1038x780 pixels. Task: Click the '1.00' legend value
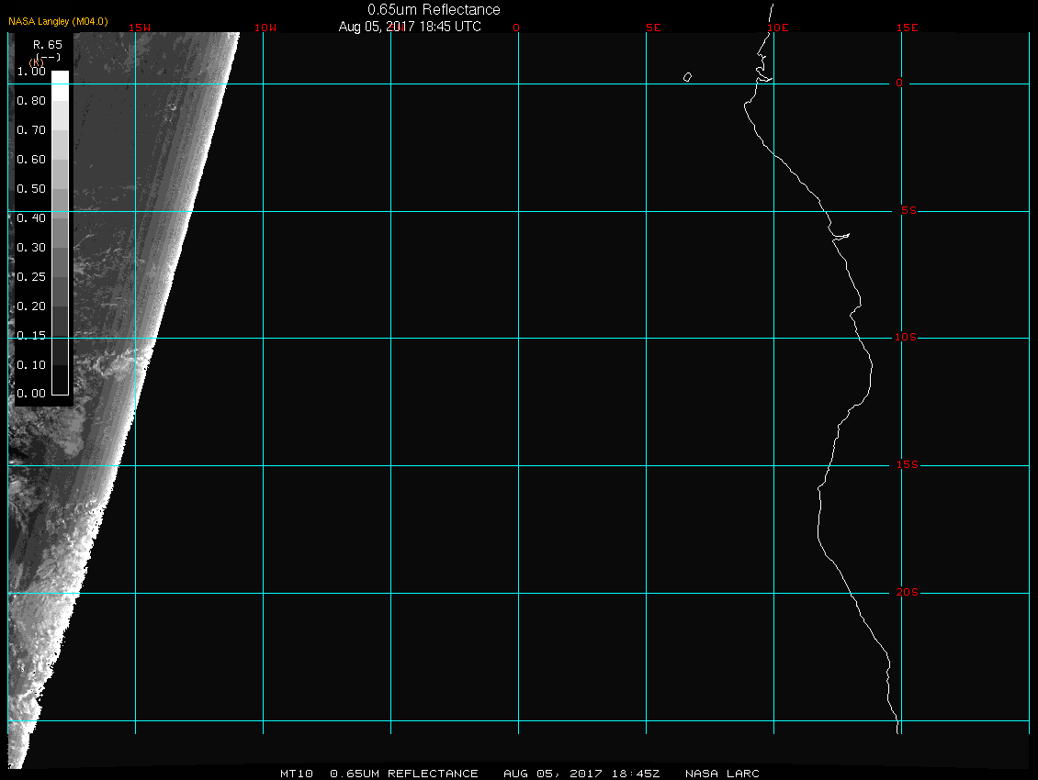(31, 72)
